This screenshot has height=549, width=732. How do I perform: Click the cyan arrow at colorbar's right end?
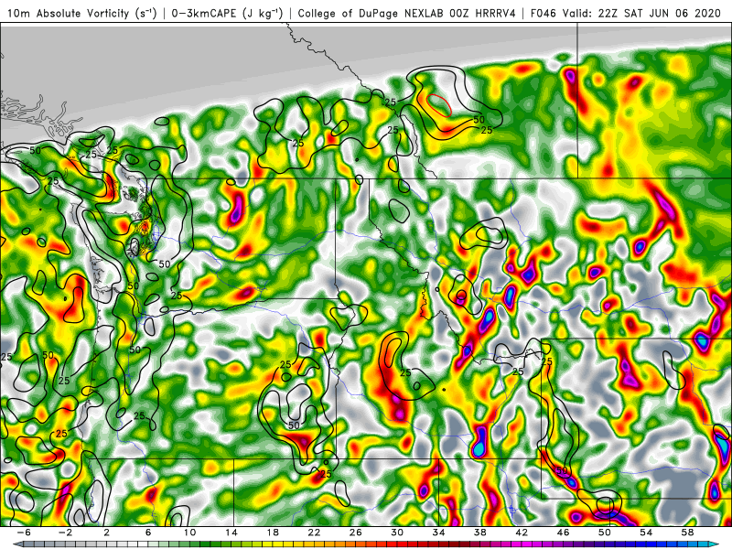716,544
